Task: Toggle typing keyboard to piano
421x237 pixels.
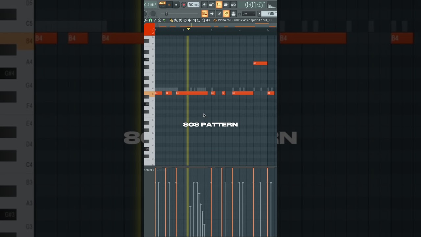Action: click(205, 13)
